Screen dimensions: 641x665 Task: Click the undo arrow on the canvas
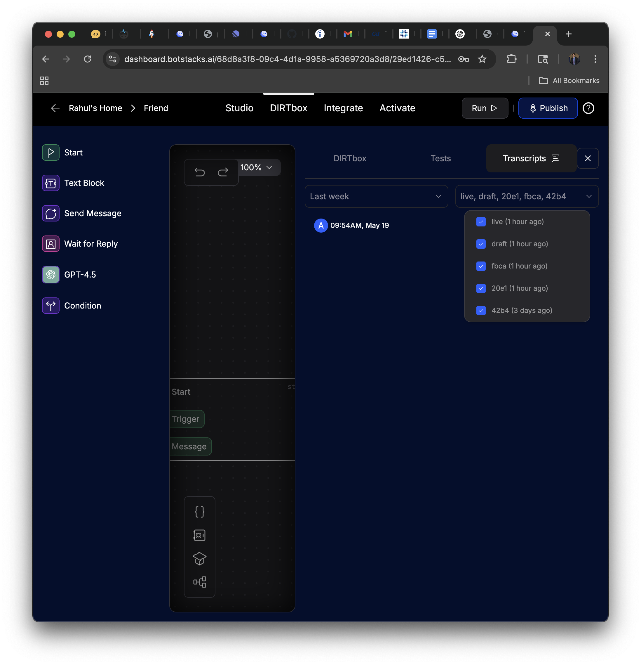[x=200, y=172]
